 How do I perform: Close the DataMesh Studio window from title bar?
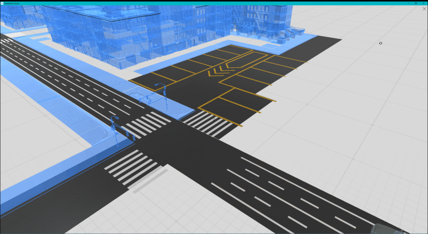(x=424, y=3)
